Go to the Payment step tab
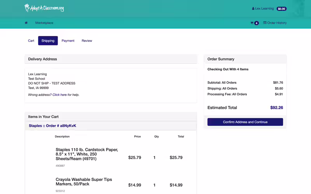This screenshot has width=311, height=194. 68,41
